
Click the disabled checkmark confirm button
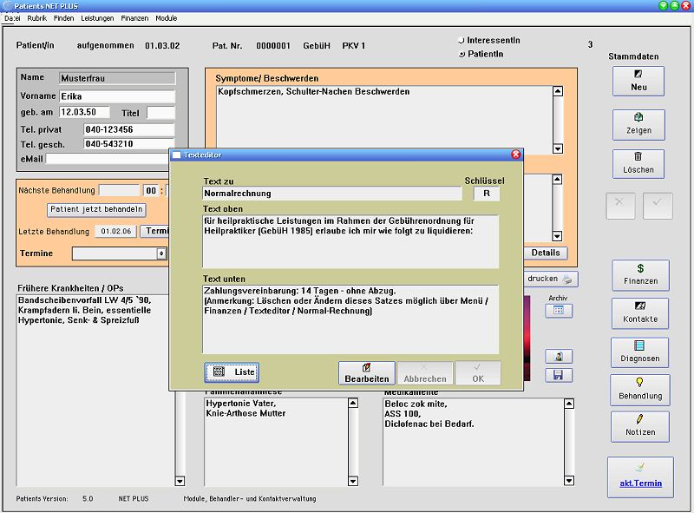658,206
